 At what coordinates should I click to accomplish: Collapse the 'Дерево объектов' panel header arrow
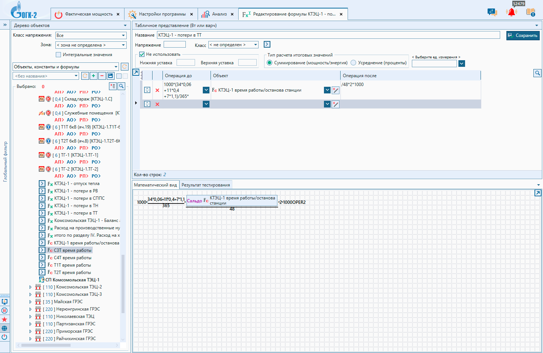coord(125,25)
